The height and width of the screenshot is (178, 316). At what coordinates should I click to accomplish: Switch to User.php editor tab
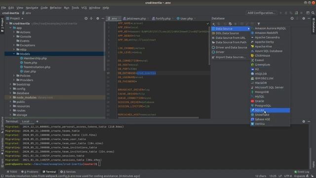coord(186,18)
